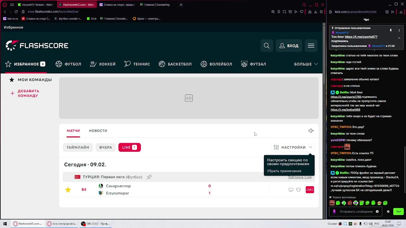
Task: Open chat settings gear icon
Action: point(388,212)
